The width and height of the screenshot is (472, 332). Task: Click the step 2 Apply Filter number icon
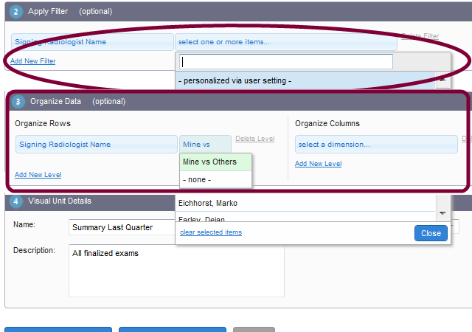click(16, 12)
